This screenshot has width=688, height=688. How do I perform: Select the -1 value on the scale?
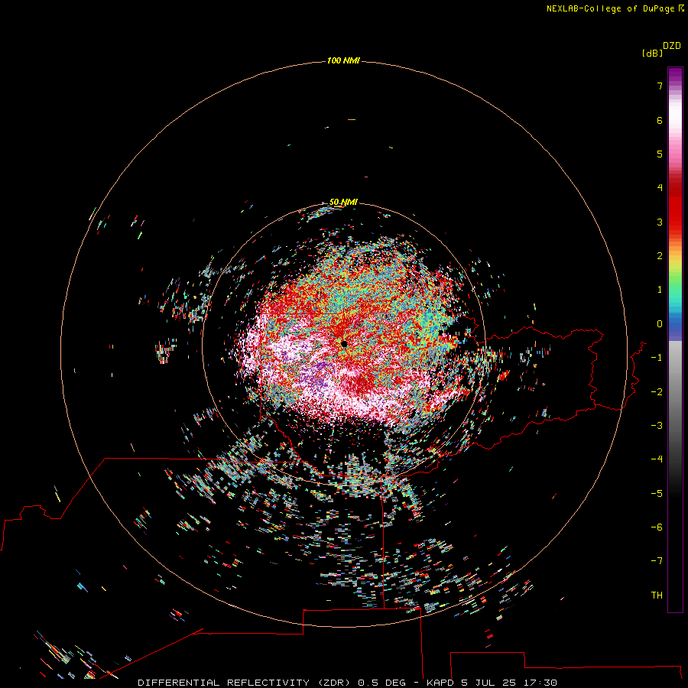tap(657, 358)
